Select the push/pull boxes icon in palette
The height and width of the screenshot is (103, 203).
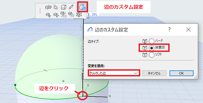48,7
